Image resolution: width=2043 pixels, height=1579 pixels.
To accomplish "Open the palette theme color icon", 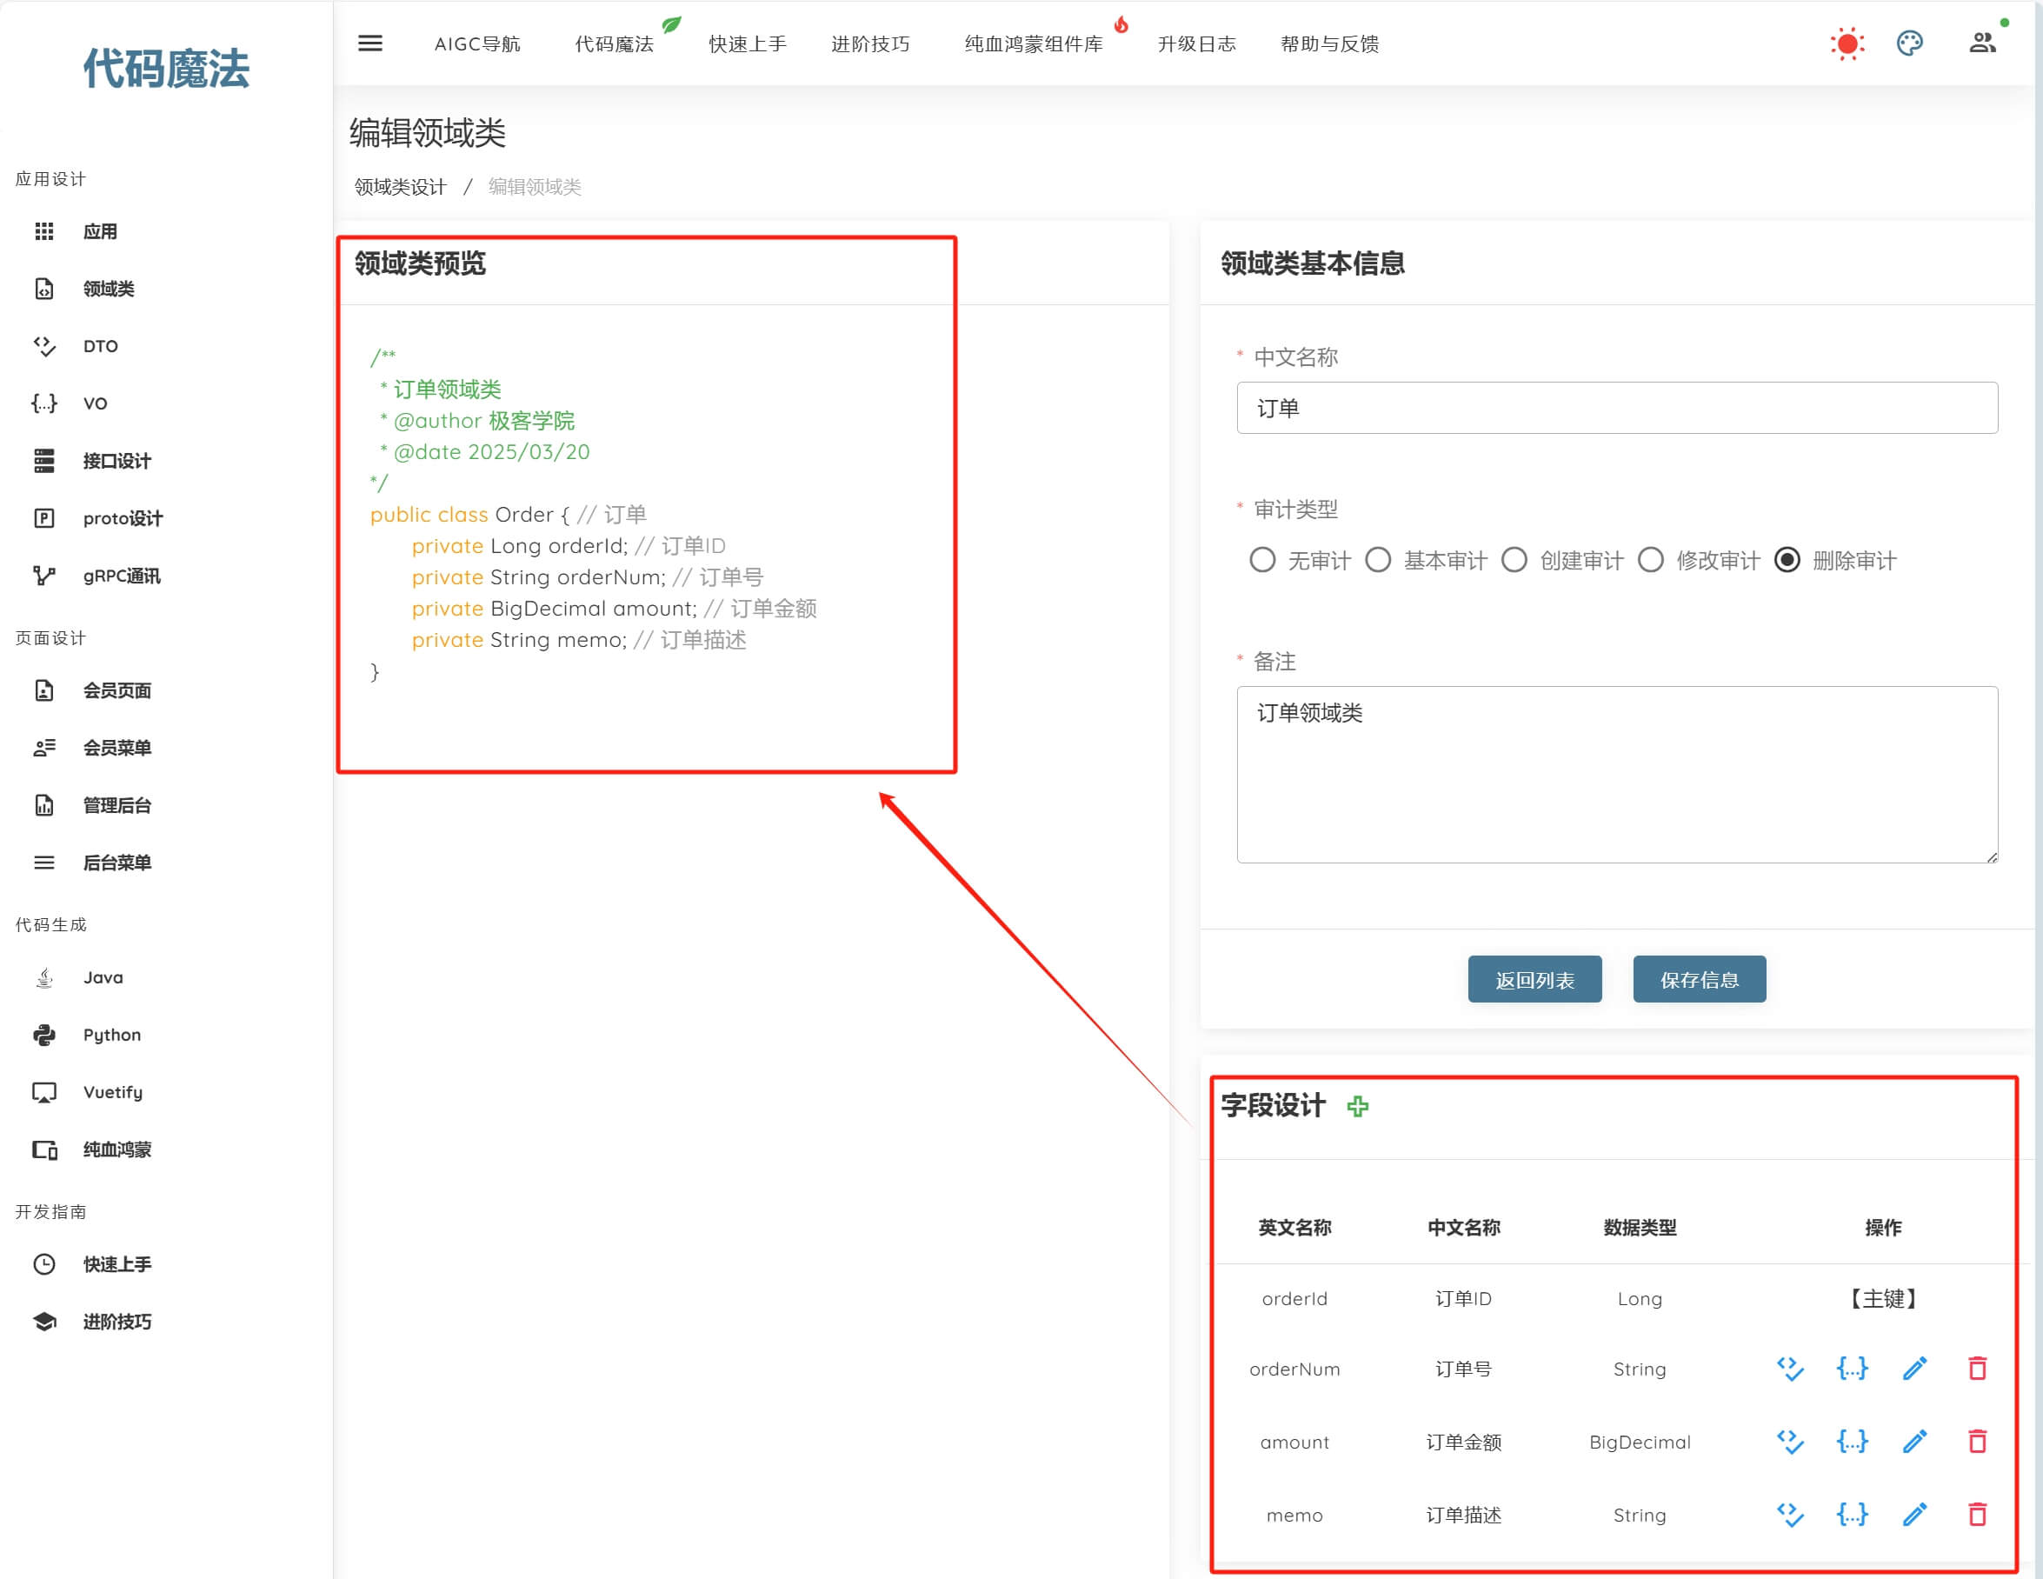I will click(1909, 43).
